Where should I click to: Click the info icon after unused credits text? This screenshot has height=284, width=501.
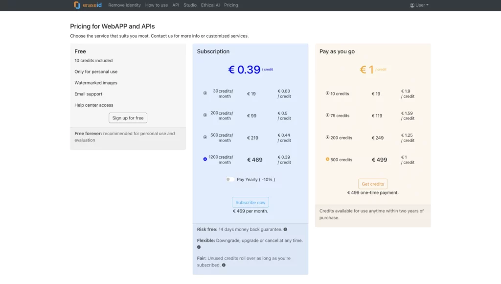coord(224,265)
